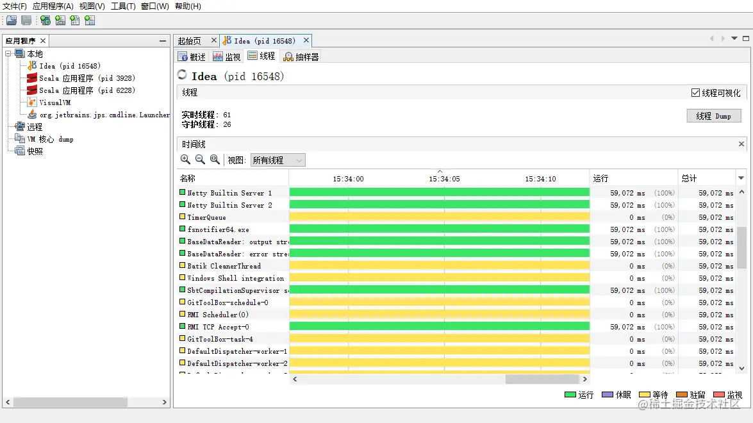This screenshot has width=753, height=423.
Task: Switch to the Start Page (起始页) tab
Action: [x=189, y=41]
